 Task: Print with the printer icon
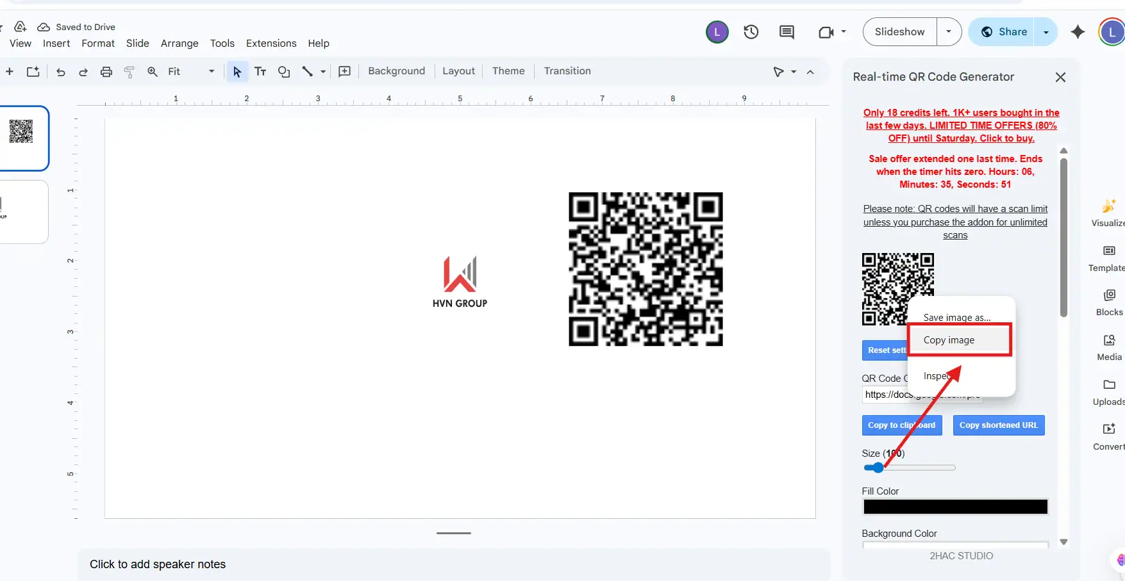pyautogui.click(x=106, y=72)
